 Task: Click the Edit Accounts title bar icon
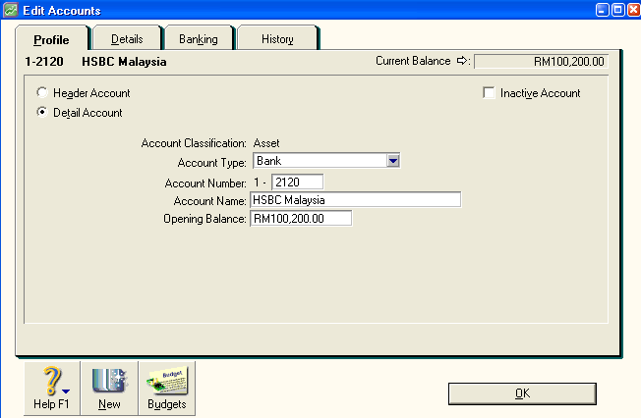pos(10,10)
